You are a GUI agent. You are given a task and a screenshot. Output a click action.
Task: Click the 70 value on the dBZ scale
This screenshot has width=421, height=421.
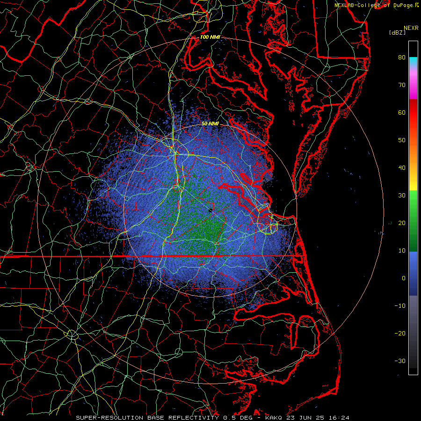pos(402,85)
